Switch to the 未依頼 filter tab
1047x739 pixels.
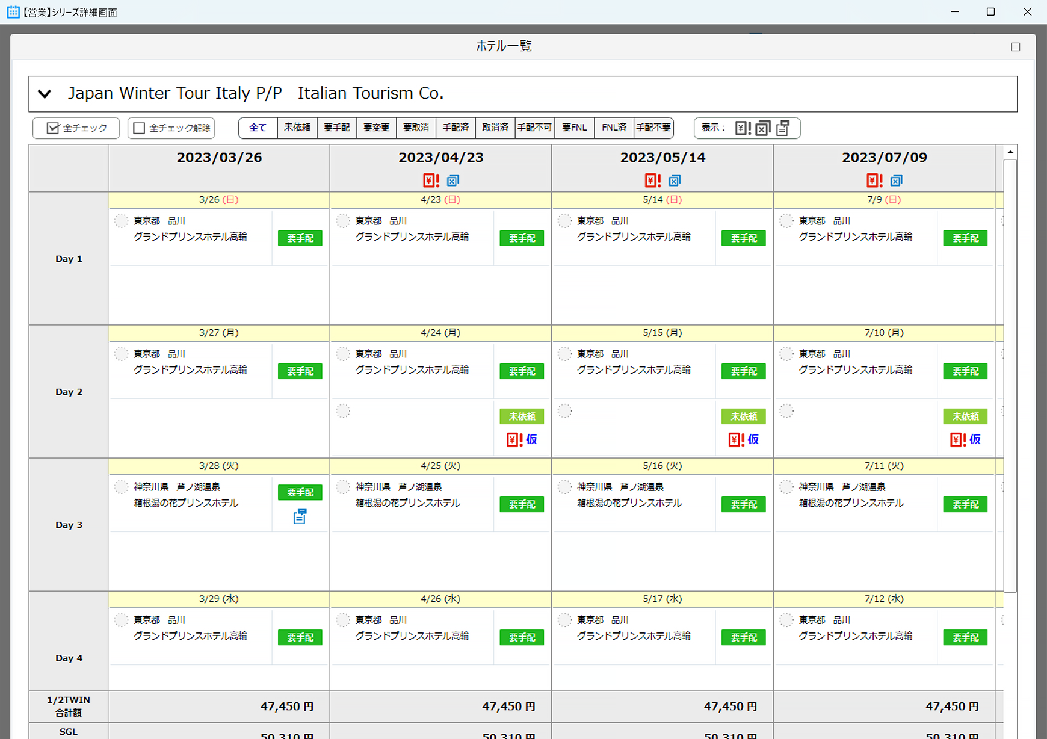coord(297,128)
